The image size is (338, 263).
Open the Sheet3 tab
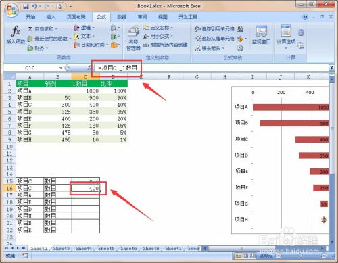pyautogui.click(x=62, y=248)
